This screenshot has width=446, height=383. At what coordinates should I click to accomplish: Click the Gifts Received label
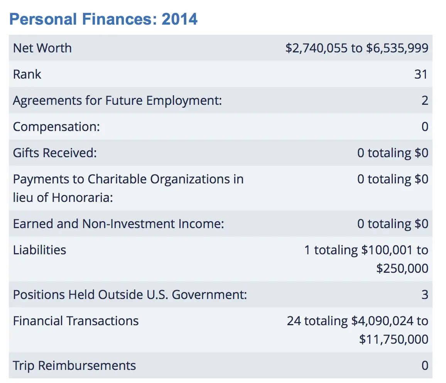click(55, 153)
